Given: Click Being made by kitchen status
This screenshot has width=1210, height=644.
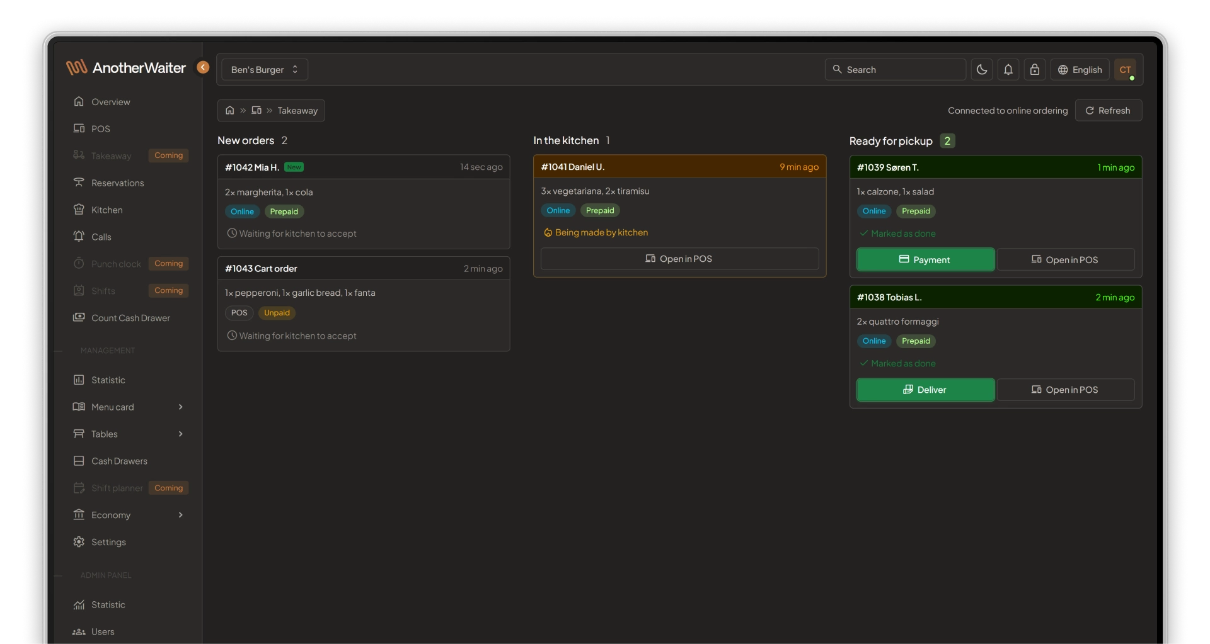Looking at the screenshot, I should click(596, 233).
